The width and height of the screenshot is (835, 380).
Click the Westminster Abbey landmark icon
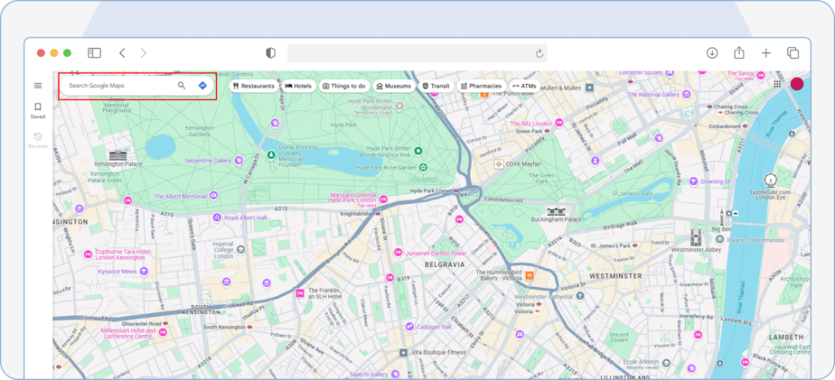696,237
